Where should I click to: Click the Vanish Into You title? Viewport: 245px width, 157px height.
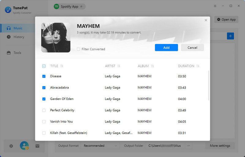pyautogui.click(x=62, y=122)
